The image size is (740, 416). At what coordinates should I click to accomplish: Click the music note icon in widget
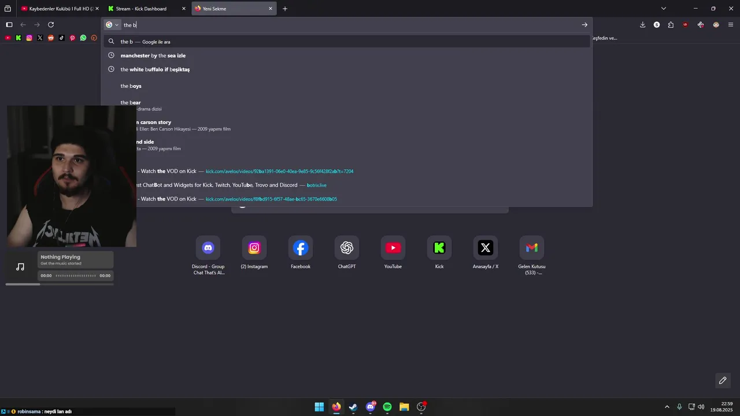click(20, 266)
